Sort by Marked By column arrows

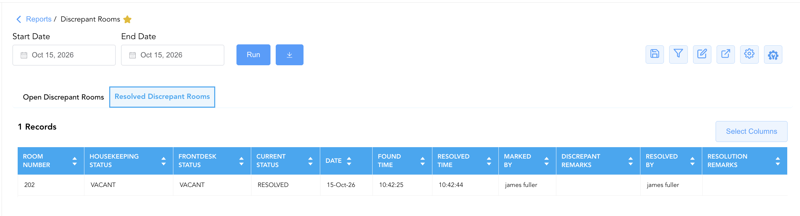[547, 161]
